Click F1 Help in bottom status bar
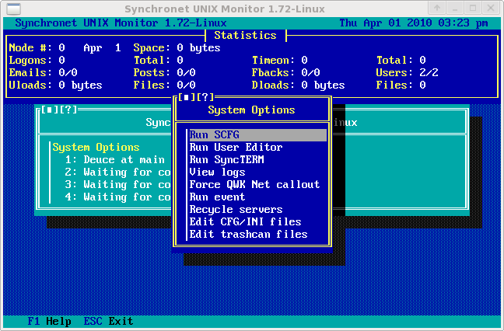The width and height of the screenshot is (504, 331). (x=49, y=321)
